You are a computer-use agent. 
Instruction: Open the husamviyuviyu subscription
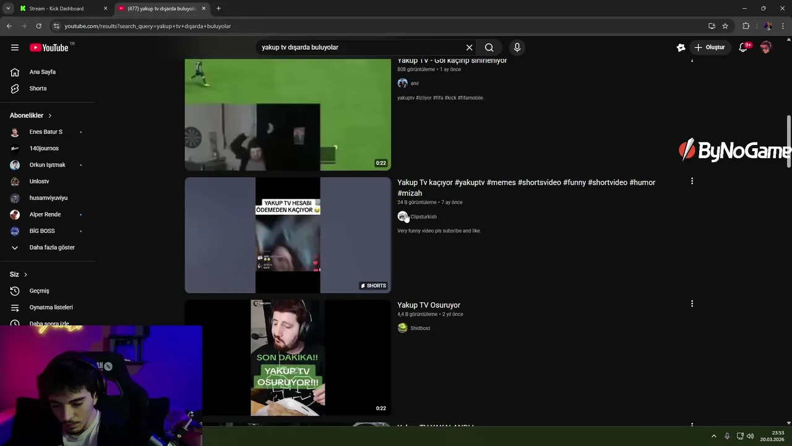[x=47, y=198]
